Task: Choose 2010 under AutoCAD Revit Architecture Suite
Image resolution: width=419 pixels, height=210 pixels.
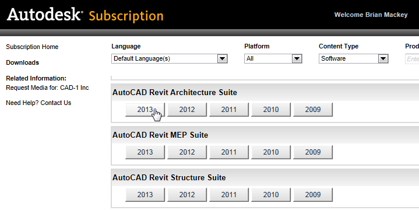Action: pyautogui.click(x=271, y=110)
